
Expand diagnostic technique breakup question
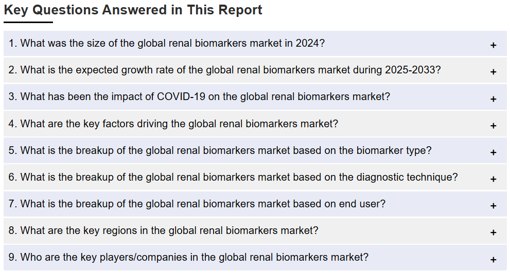[255, 177]
